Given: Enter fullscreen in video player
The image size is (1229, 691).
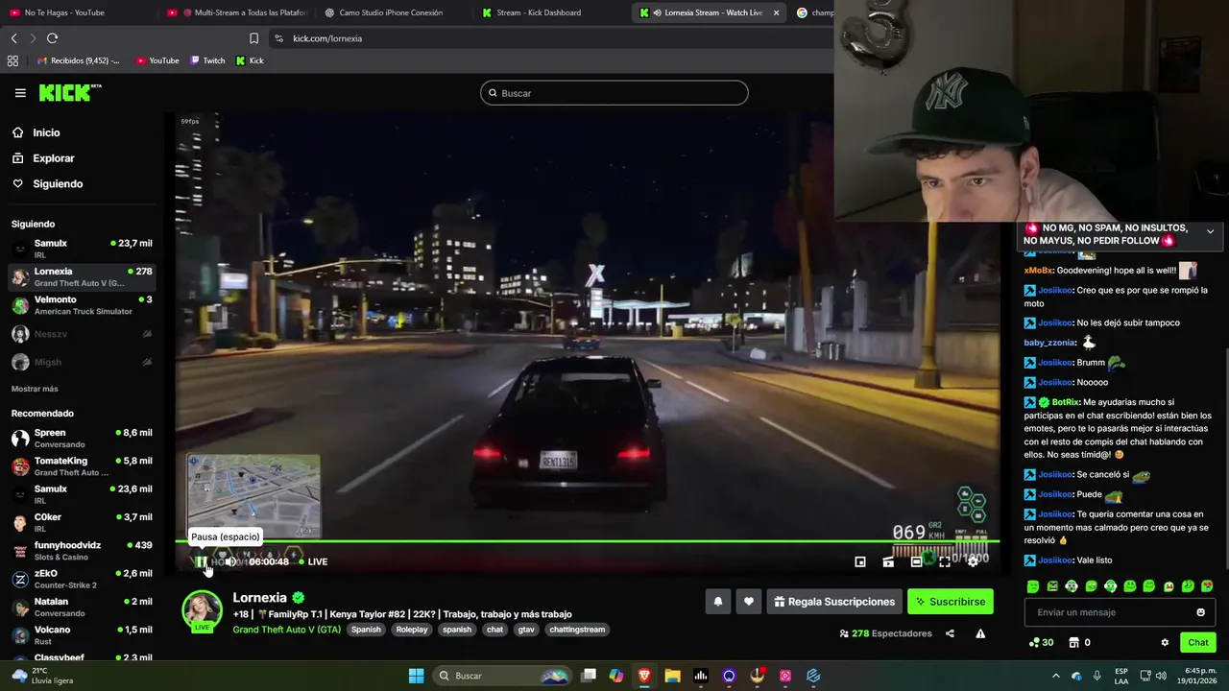Looking at the screenshot, I should (945, 561).
